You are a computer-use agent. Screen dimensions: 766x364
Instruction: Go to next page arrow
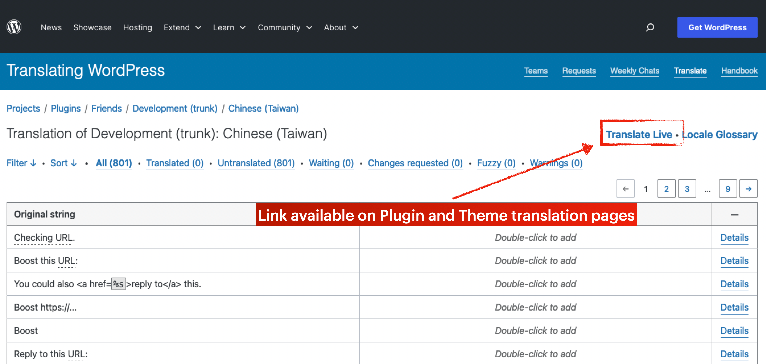[748, 189]
